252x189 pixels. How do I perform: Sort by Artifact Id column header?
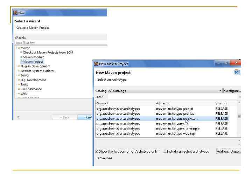coord(185,103)
